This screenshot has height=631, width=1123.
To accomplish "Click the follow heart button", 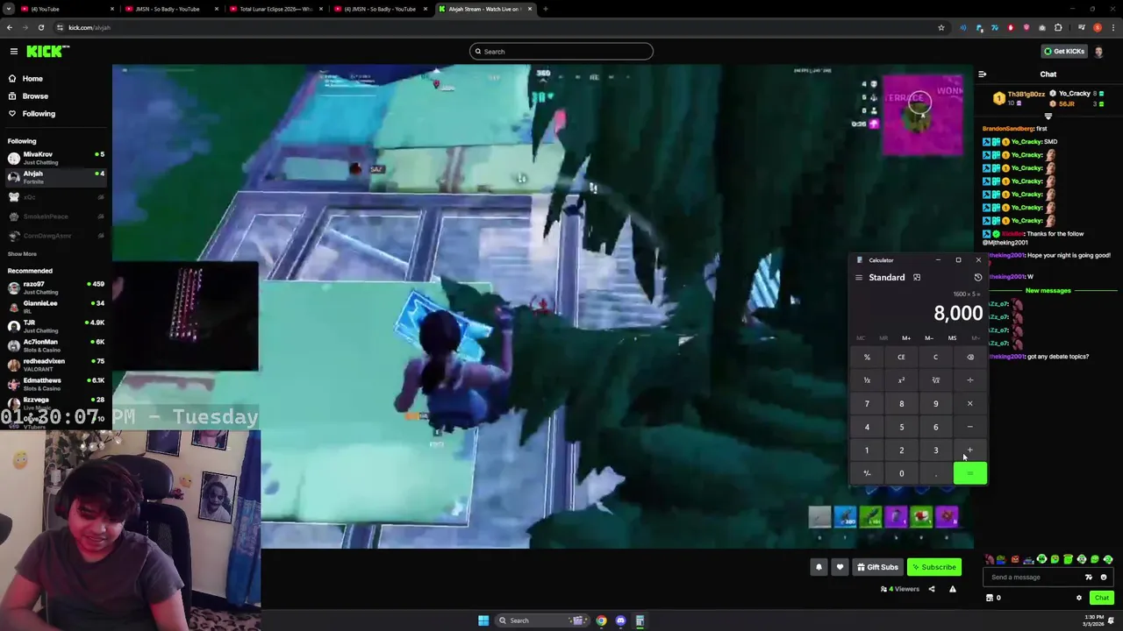I will coord(840,567).
